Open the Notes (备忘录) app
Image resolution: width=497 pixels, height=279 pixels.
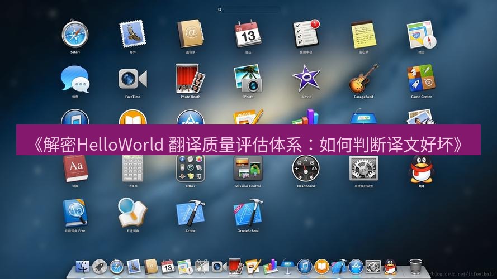point(363,34)
